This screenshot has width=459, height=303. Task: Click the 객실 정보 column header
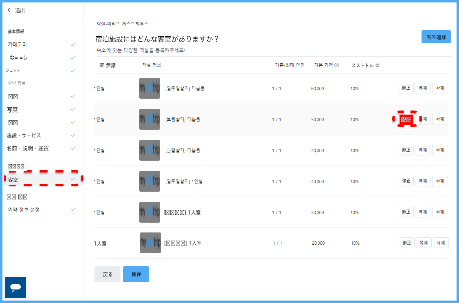(152, 65)
